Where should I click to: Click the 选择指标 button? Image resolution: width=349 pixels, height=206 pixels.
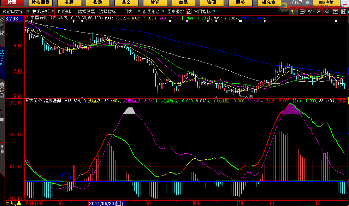tap(107, 11)
